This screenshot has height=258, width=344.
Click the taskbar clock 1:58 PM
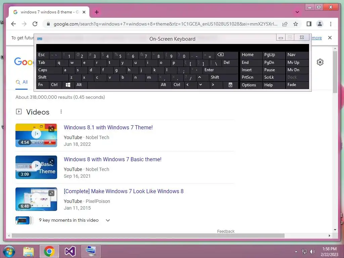[x=329, y=249]
